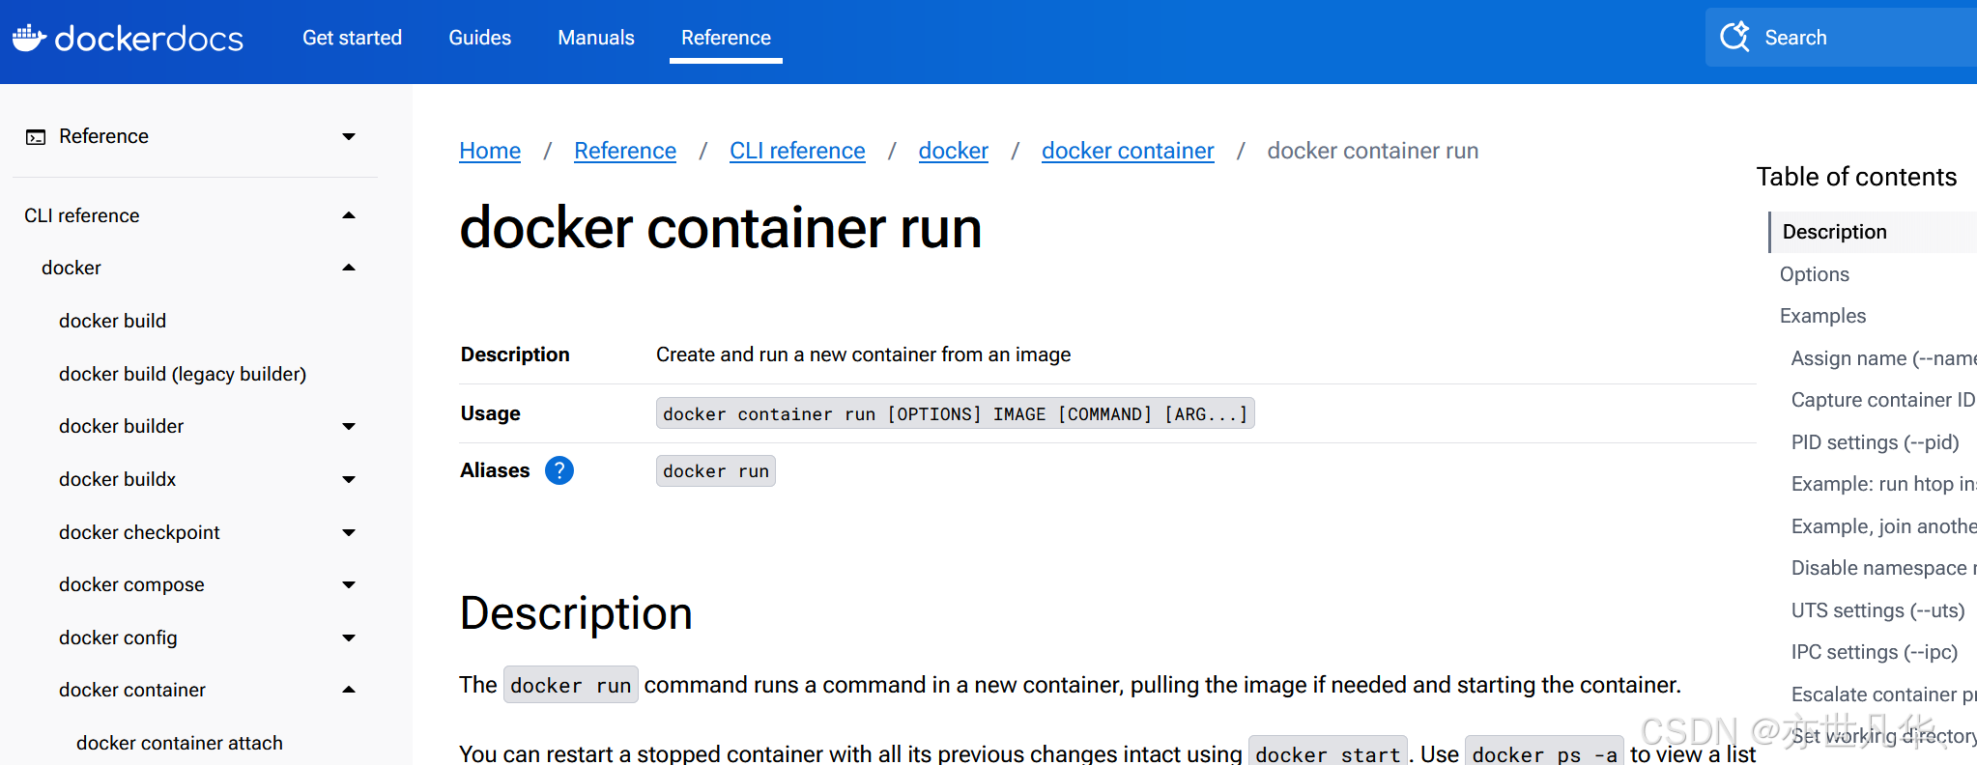
Task: Select the docker sidebar label
Action: tap(71, 268)
